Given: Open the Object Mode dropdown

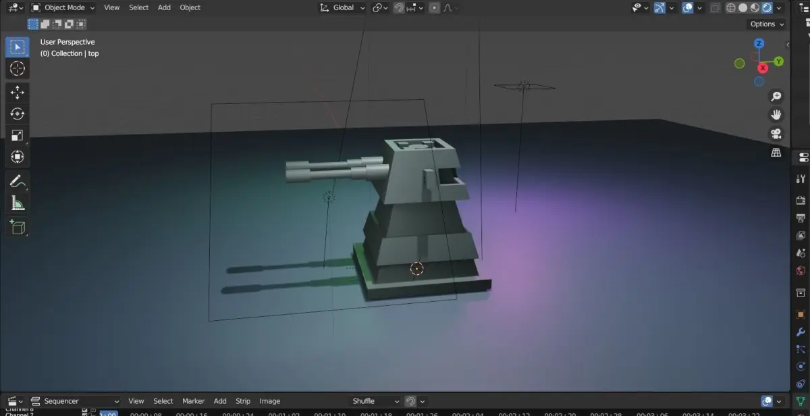Looking at the screenshot, I should pyautogui.click(x=63, y=7).
